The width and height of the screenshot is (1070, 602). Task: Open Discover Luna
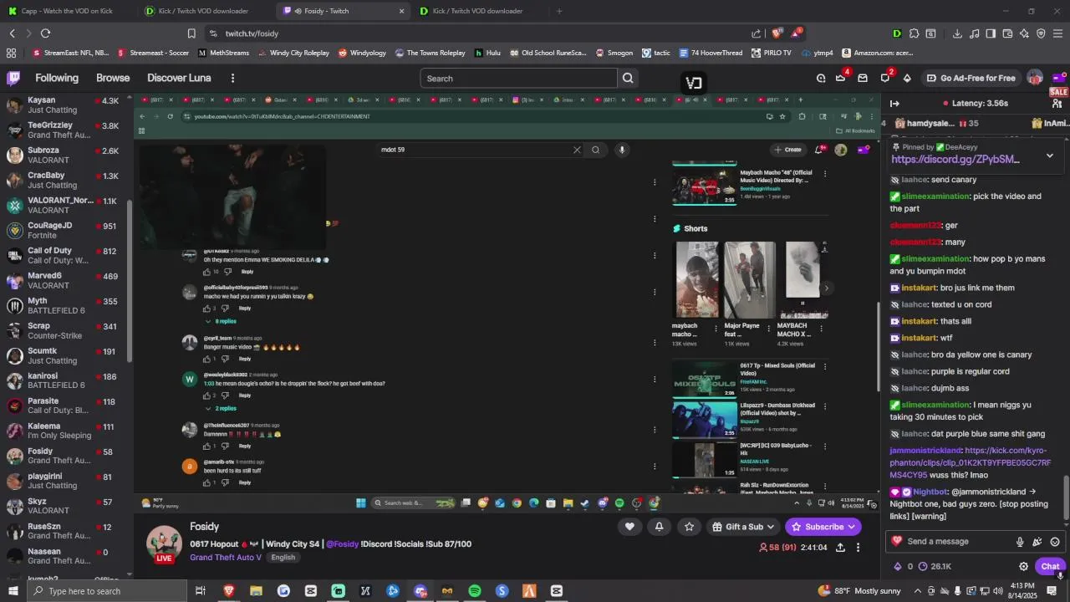pos(179,78)
